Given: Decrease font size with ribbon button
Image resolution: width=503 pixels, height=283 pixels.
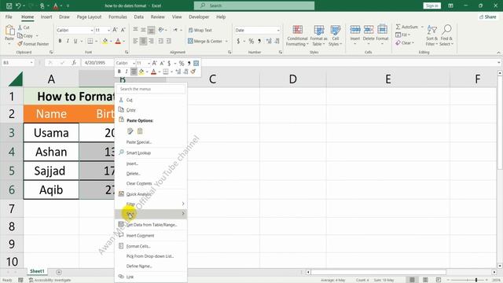Looking at the screenshot, I should [x=123, y=30].
